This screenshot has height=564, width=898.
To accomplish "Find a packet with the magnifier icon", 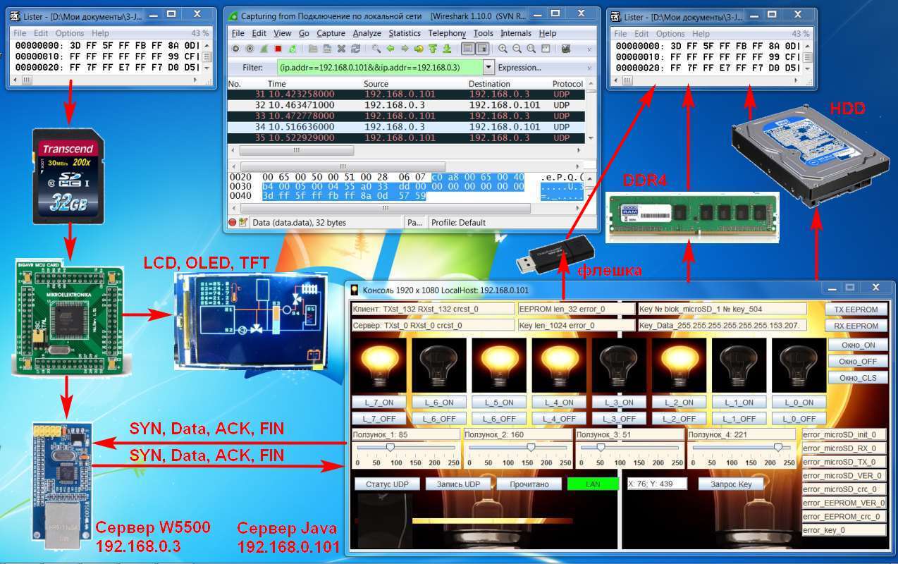I will click(376, 49).
